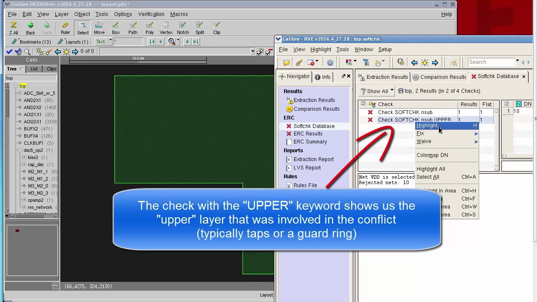This screenshot has height=302, width=537.
Task: Collapse the dac6_op2 tree node
Action: pos(20,150)
